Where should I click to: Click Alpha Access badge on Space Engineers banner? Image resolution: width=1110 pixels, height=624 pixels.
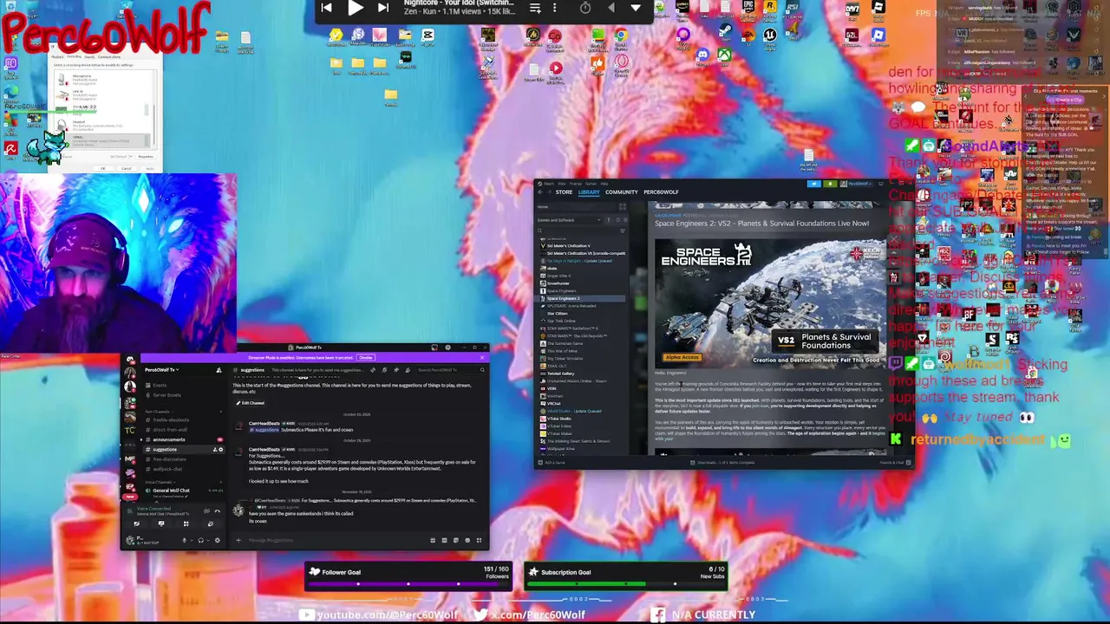click(x=682, y=357)
